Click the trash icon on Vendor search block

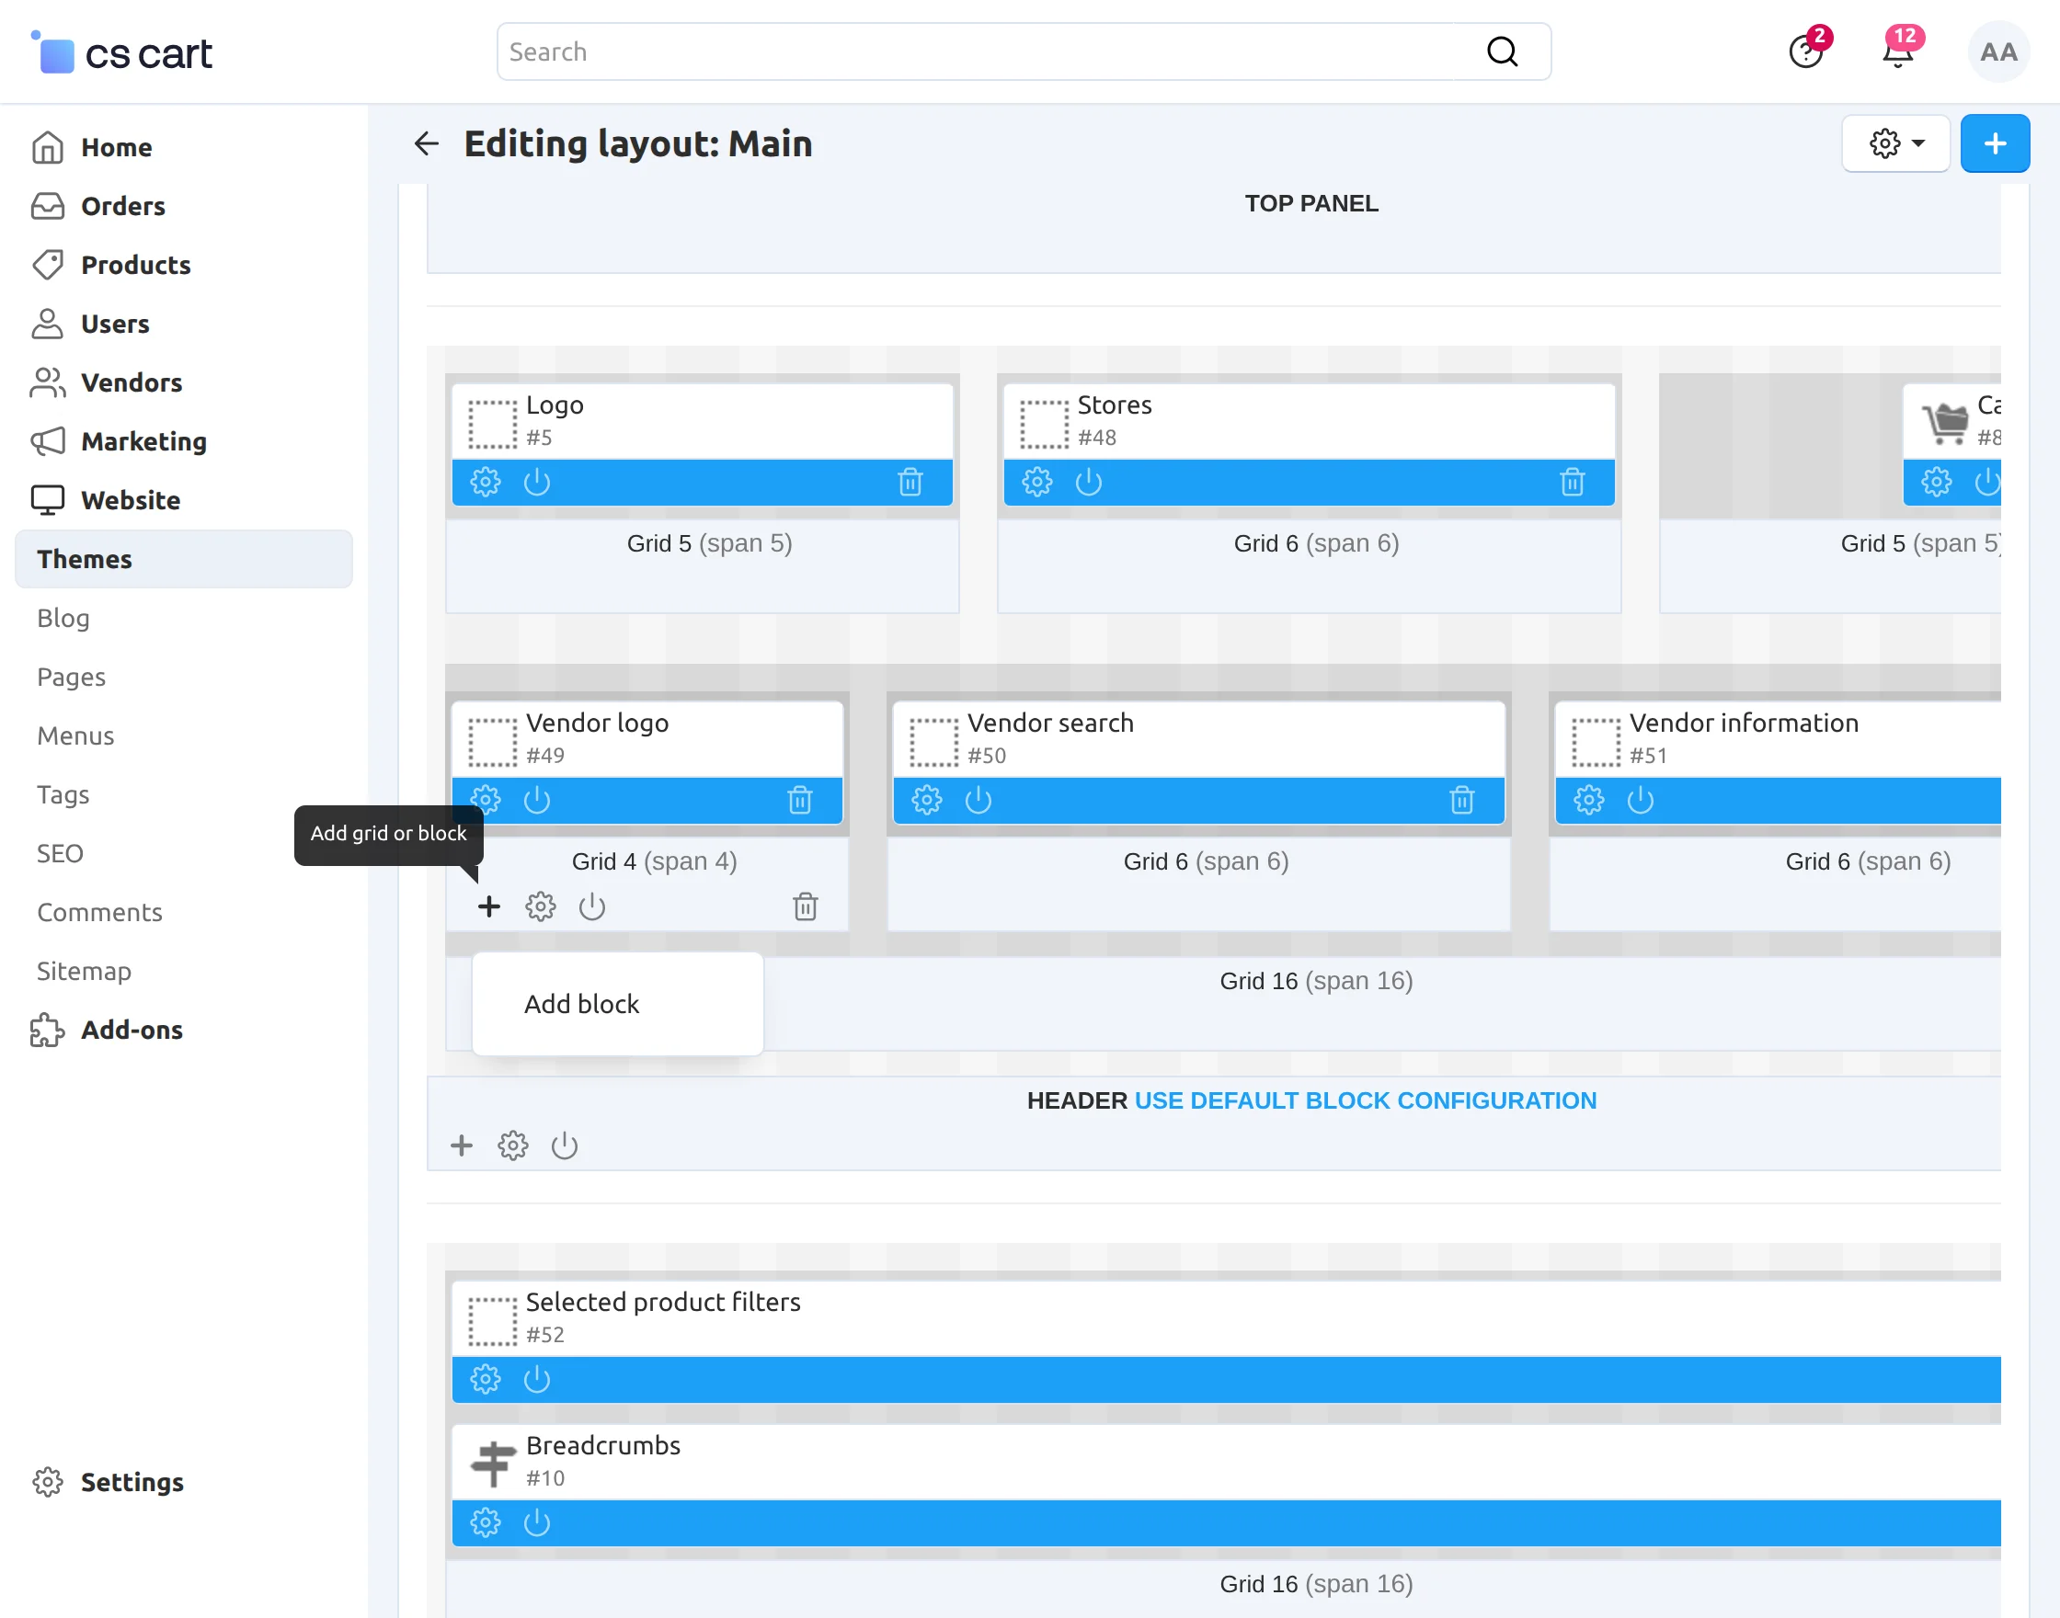click(1461, 801)
